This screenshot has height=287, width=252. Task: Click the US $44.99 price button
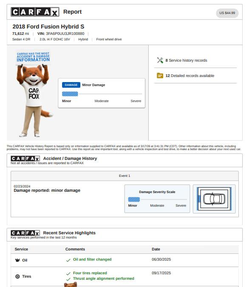tap(227, 13)
